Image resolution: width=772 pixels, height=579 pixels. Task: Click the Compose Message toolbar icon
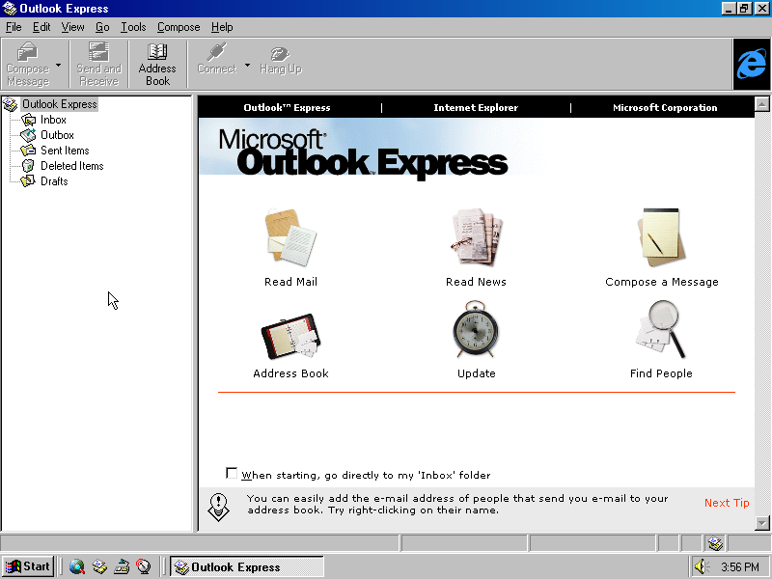point(28,51)
